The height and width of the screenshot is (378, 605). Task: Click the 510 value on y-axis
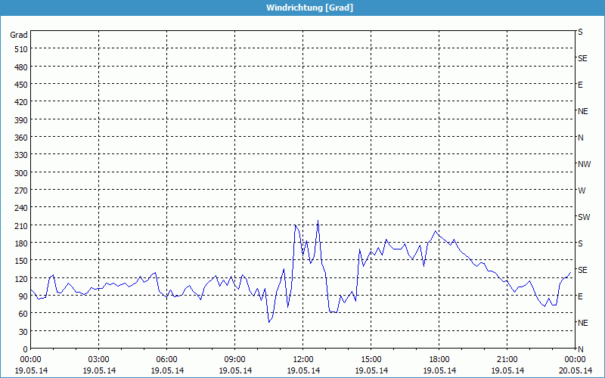pyautogui.click(x=20, y=50)
